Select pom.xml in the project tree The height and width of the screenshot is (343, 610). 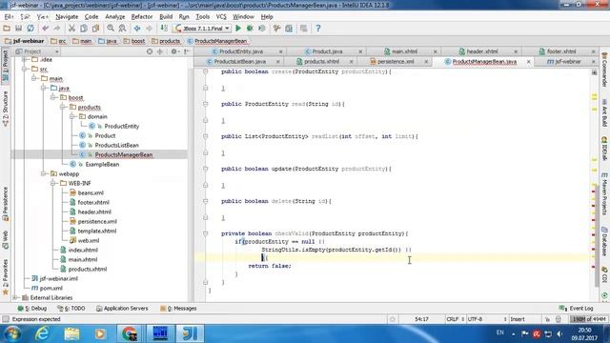(51, 288)
